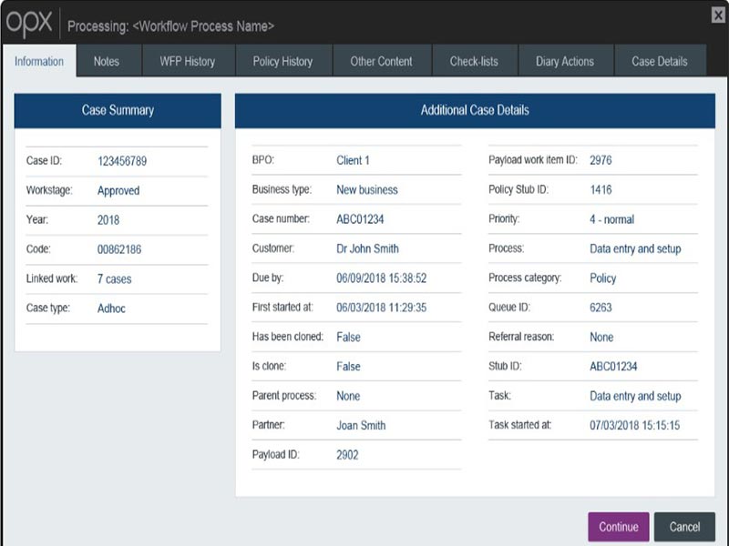Switch to the Notes tab
The image size is (729, 546).
pyautogui.click(x=106, y=62)
